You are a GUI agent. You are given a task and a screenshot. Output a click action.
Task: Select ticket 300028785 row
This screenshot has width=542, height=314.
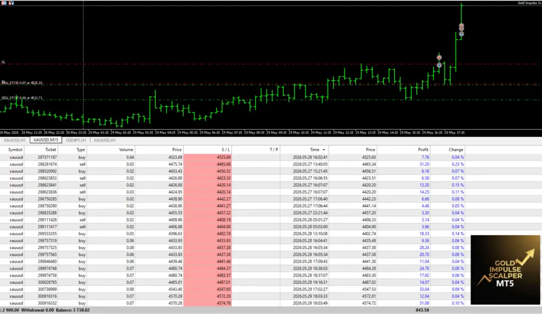click(232, 282)
